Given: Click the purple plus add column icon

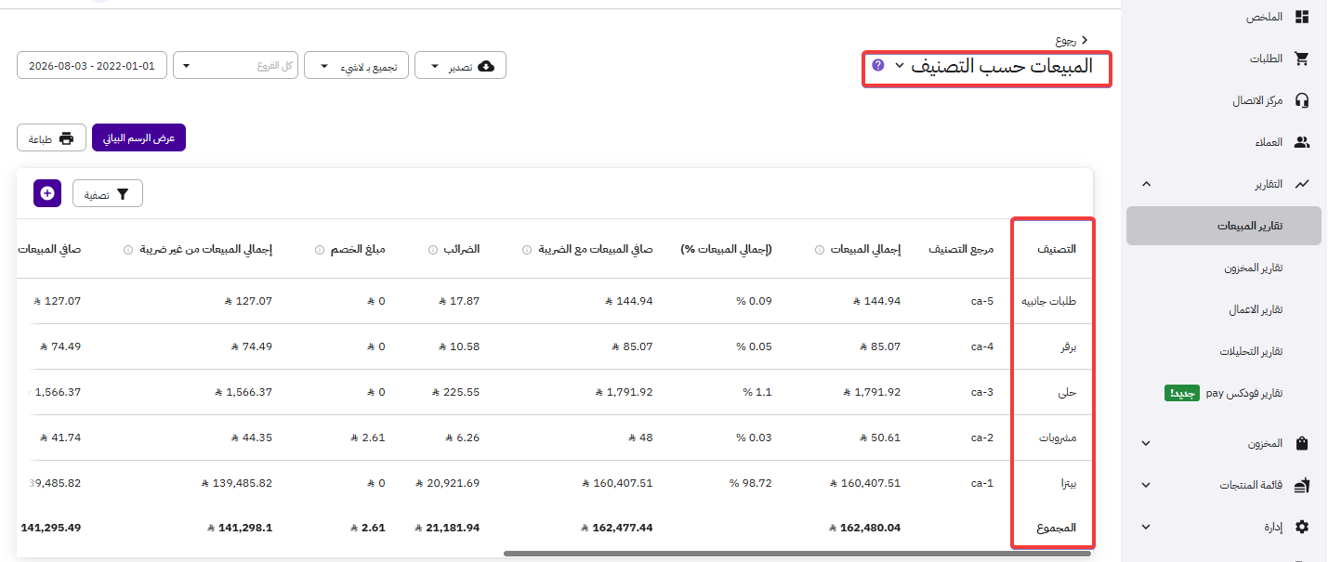Looking at the screenshot, I should (47, 193).
